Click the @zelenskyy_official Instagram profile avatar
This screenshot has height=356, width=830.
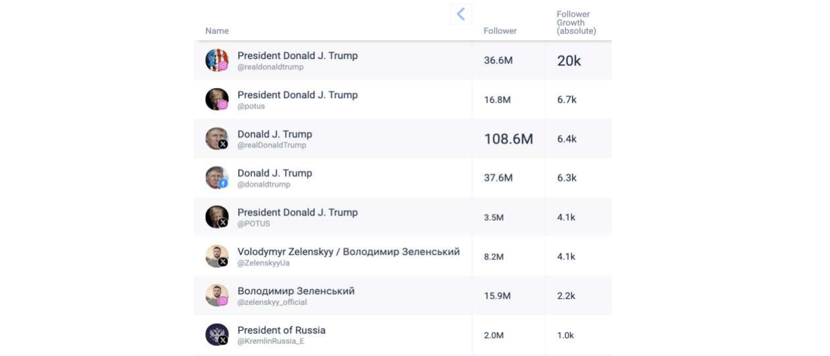coord(217,295)
